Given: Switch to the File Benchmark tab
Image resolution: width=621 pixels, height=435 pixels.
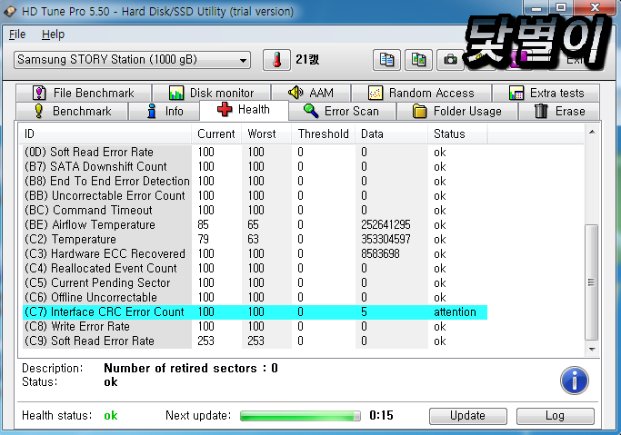Looking at the screenshot, I should tap(84, 93).
